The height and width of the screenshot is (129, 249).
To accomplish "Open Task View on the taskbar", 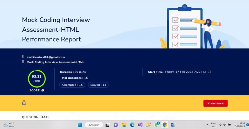I will tap(107, 125).
